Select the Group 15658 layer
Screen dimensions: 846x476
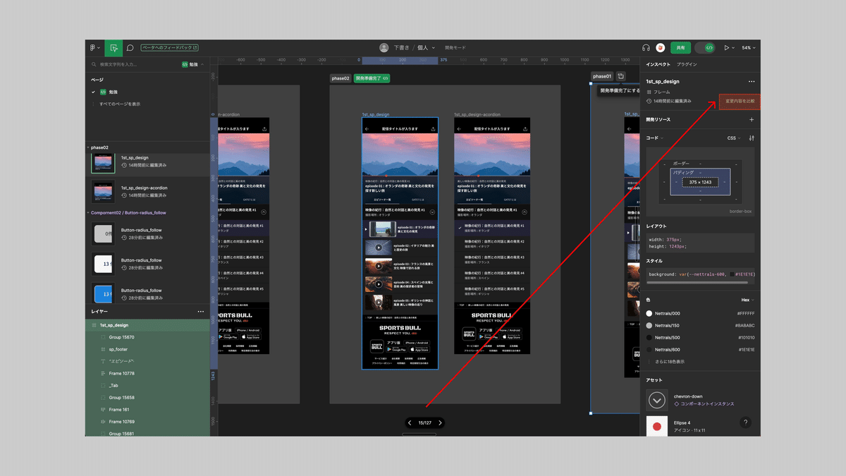pyautogui.click(x=121, y=397)
